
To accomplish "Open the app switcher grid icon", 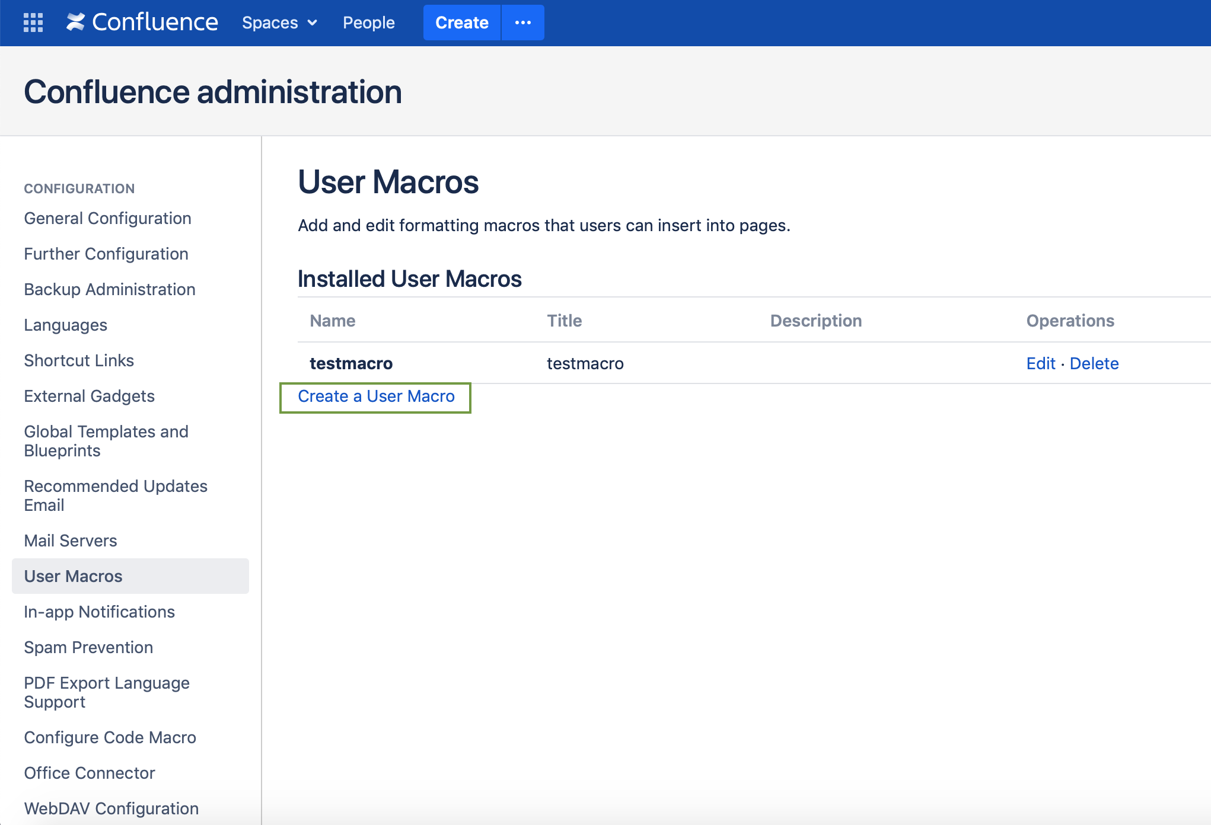I will point(33,22).
